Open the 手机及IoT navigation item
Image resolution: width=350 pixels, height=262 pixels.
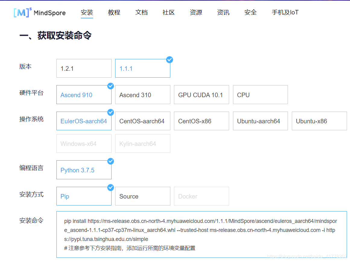pyautogui.click(x=285, y=12)
